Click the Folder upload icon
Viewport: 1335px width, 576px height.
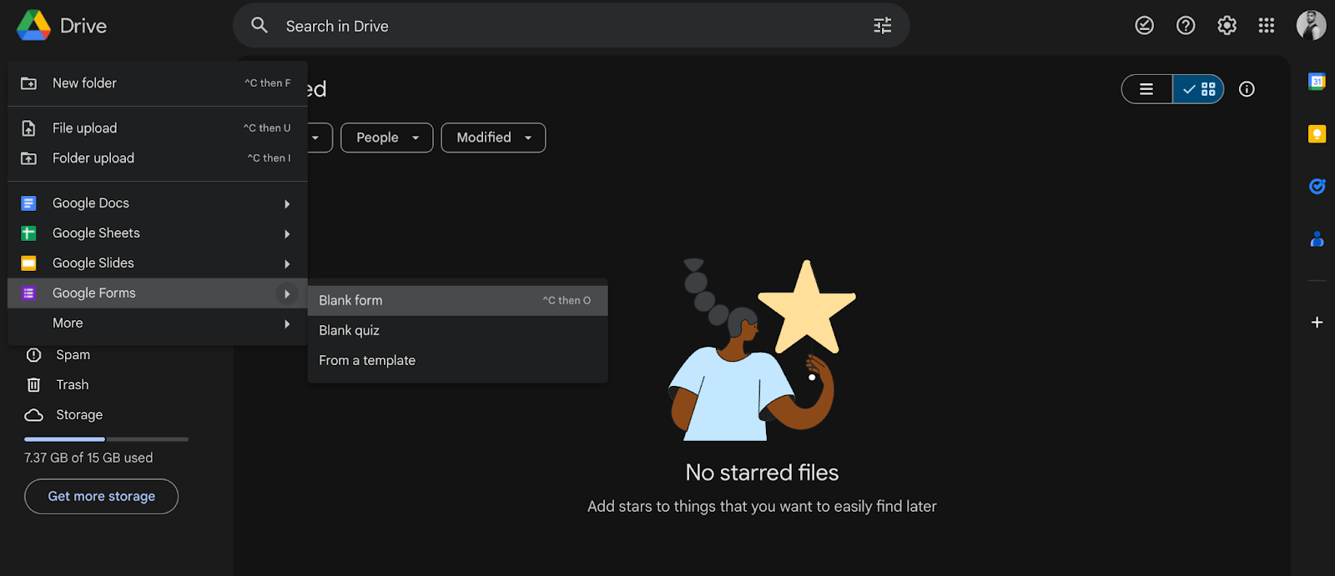[28, 158]
